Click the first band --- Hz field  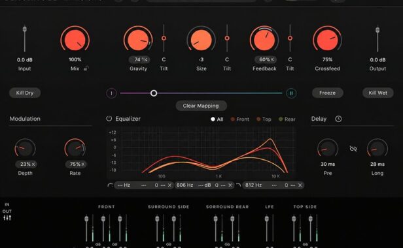pos(124,185)
